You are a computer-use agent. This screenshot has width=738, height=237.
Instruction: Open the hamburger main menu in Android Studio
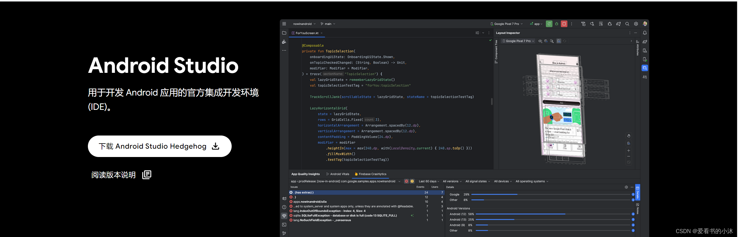(x=284, y=24)
